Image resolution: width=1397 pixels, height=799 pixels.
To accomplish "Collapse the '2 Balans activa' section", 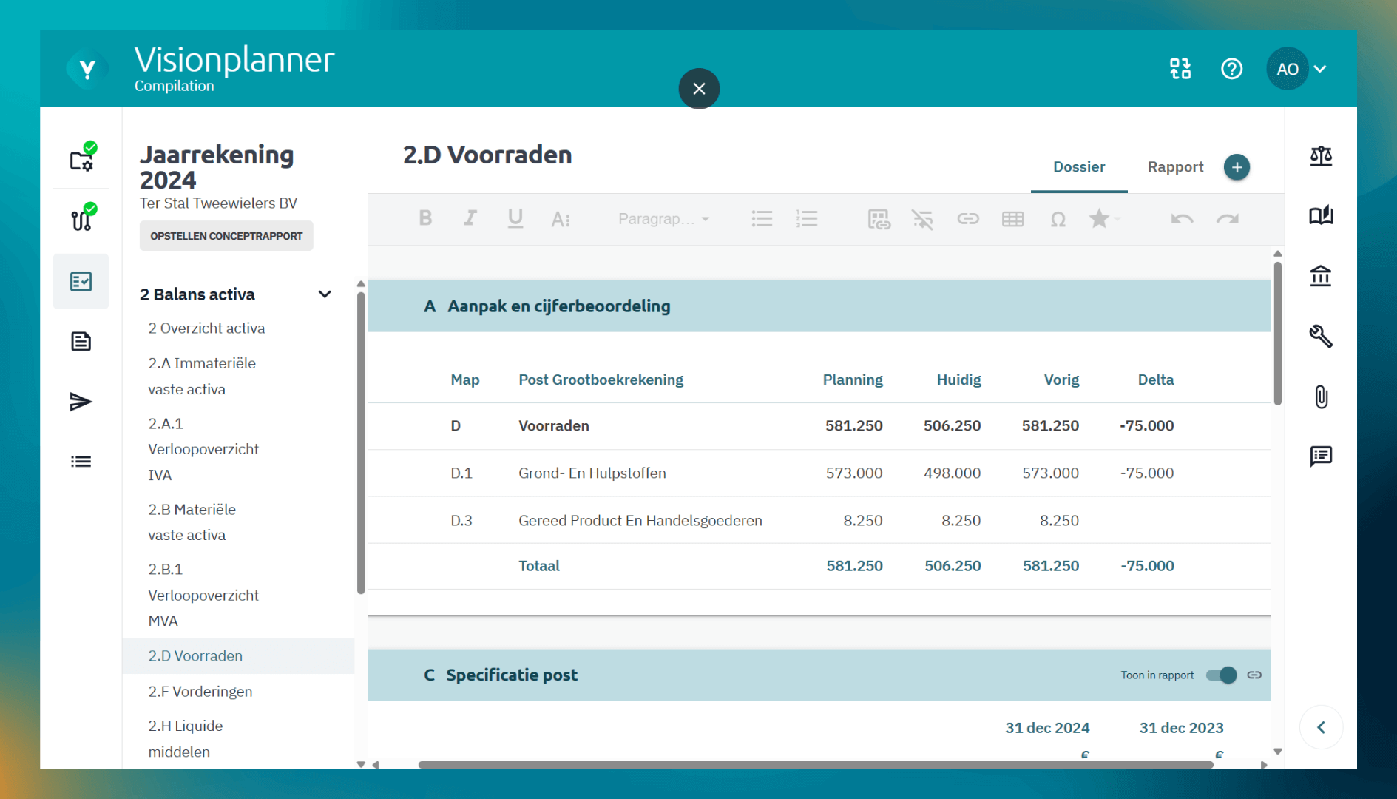I will pyautogui.click(x=325, y=294).
